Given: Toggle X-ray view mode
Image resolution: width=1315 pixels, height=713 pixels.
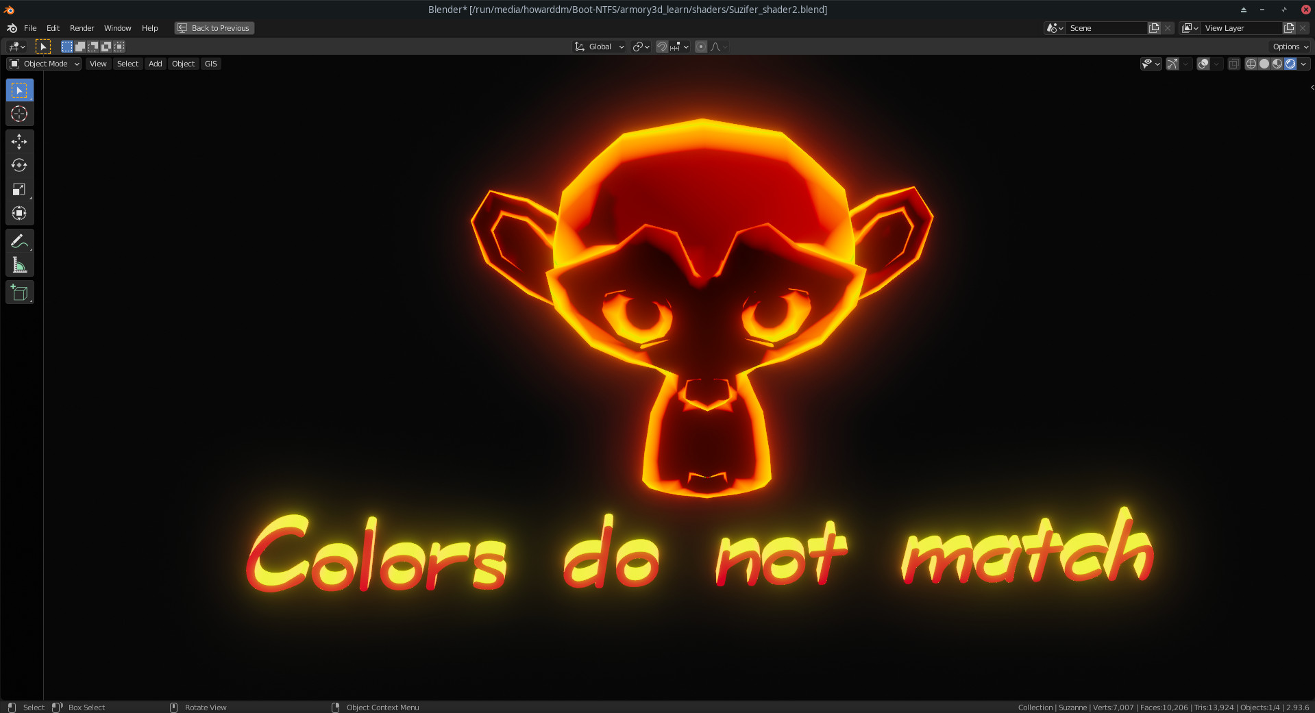Looking at the screenshot, I should coord(1233,64).
